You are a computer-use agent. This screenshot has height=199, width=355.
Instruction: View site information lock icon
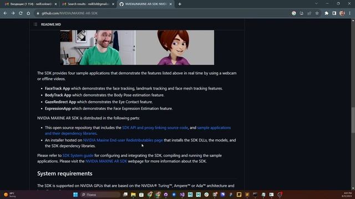coord(38,13)
